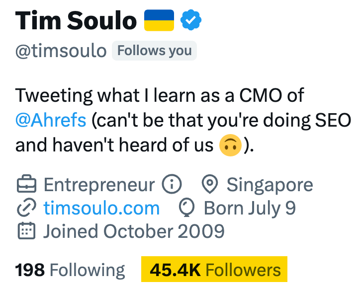
Task: Open the timsoulo.com website link
Action: click(x=101, y=208)
